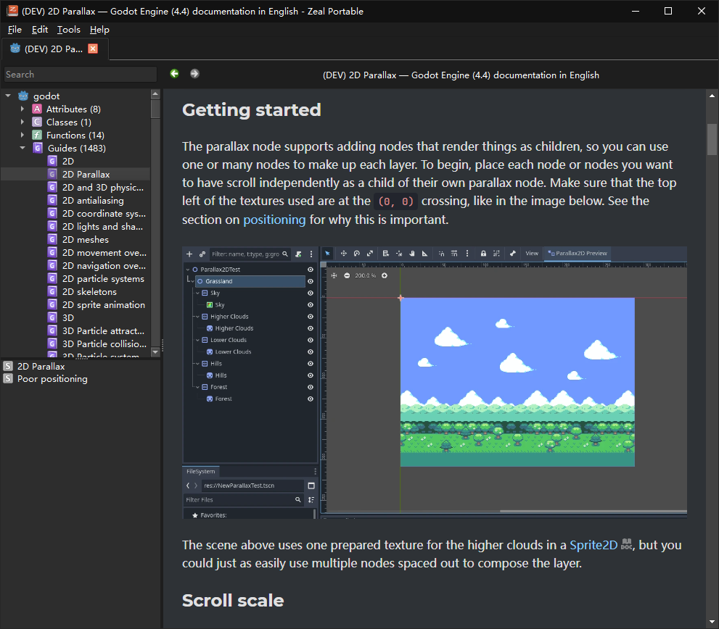The width and height of the screenshot is (719, 629).
Task: Select the (DEV) 2D Pa... tab
Action: (54, 49)
